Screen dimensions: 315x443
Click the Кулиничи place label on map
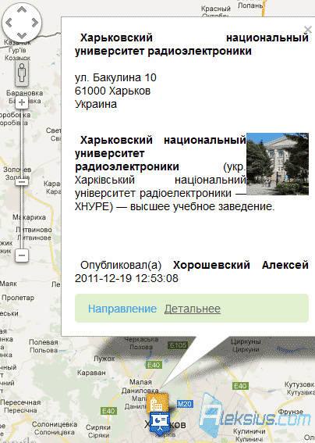[x=249, y=431]
